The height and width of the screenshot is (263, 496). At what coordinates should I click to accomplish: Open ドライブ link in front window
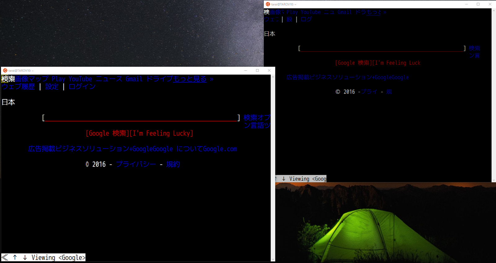click(x=159, y=79)
